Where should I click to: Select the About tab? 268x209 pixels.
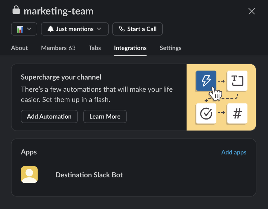click(19, 48)
